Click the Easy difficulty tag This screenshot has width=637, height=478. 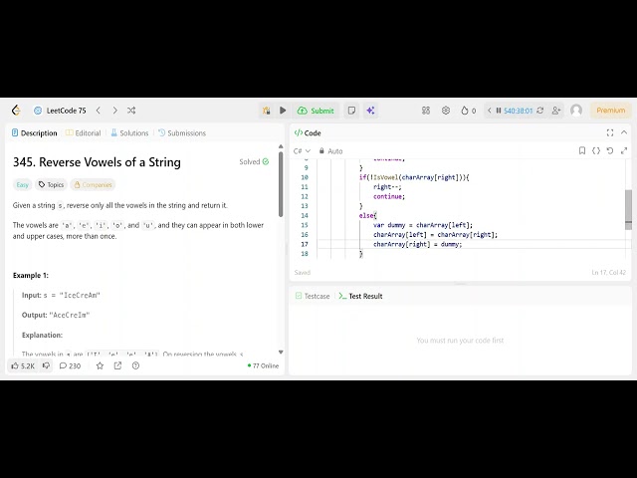coord(22,185)
